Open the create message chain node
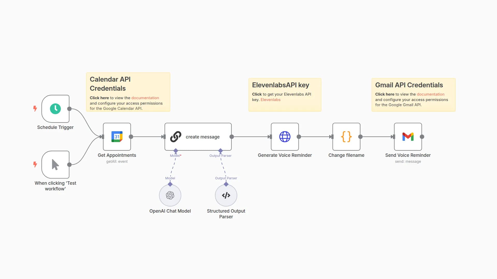The width and height of the screenshot is (497, 279). coord(198,137)
